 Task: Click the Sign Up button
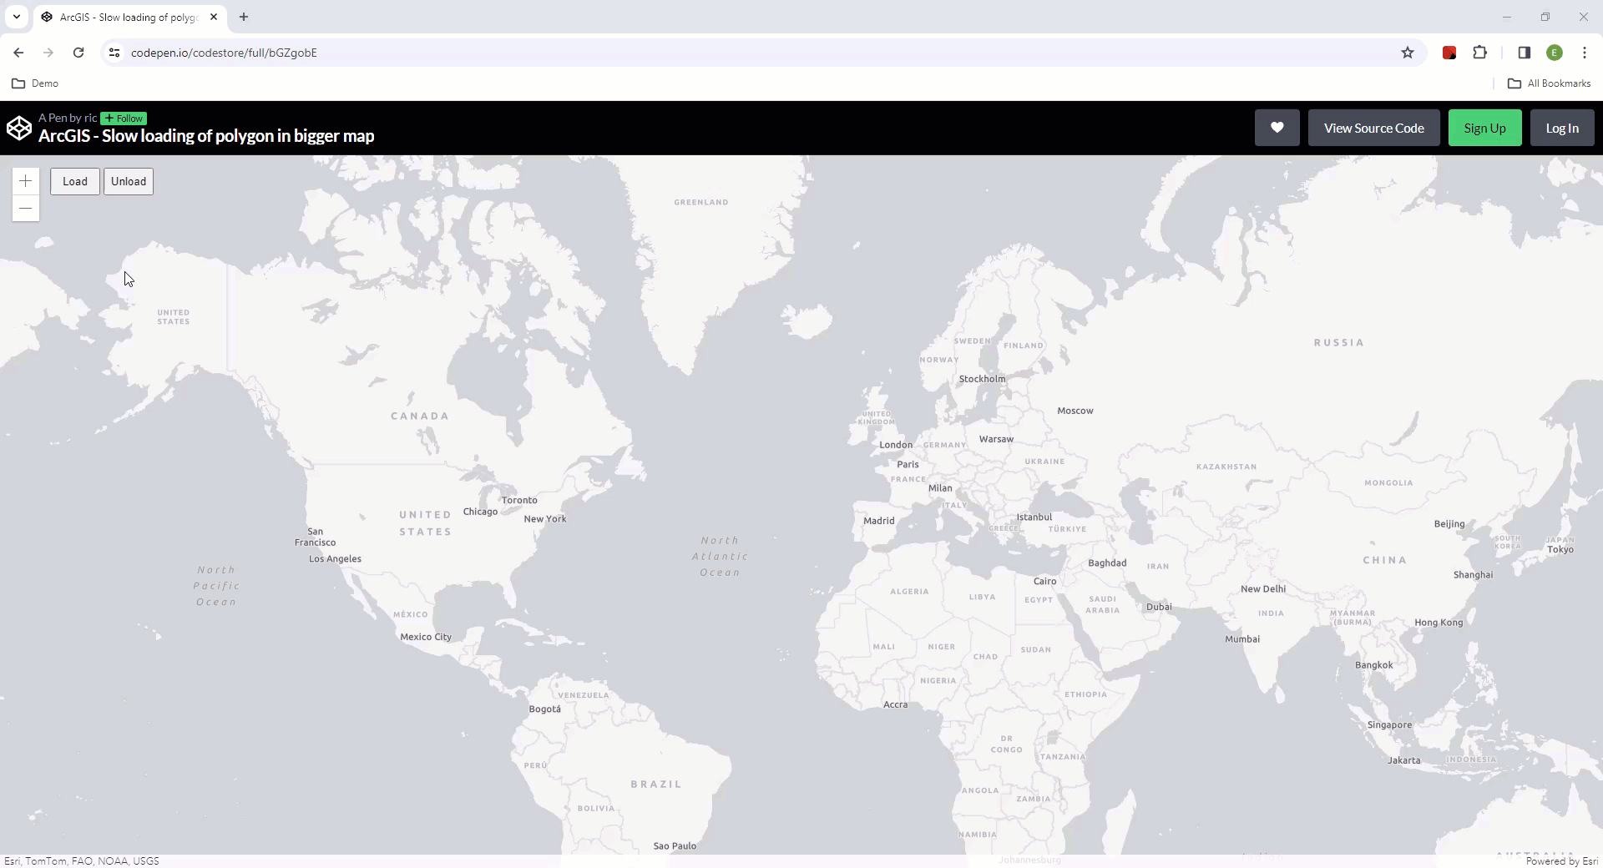click(x=1485, y=127)
